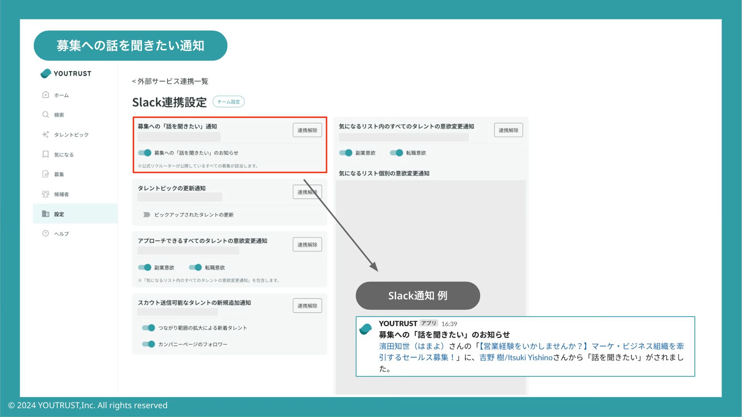Click the Slack message title 募集への「話を聞きたい」のお知らせ

click(x=444, y=335)
